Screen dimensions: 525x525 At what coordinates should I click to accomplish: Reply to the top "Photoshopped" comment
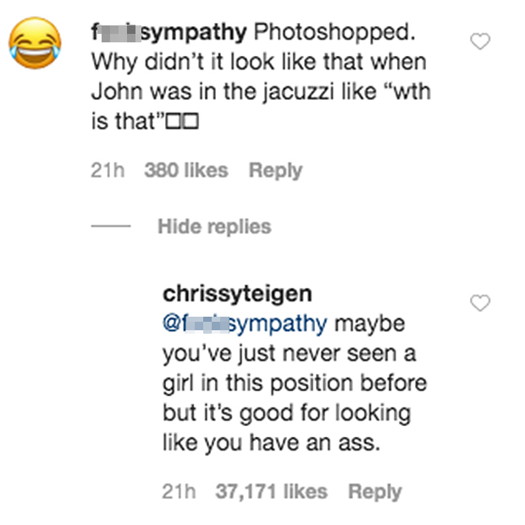(275, 170)
